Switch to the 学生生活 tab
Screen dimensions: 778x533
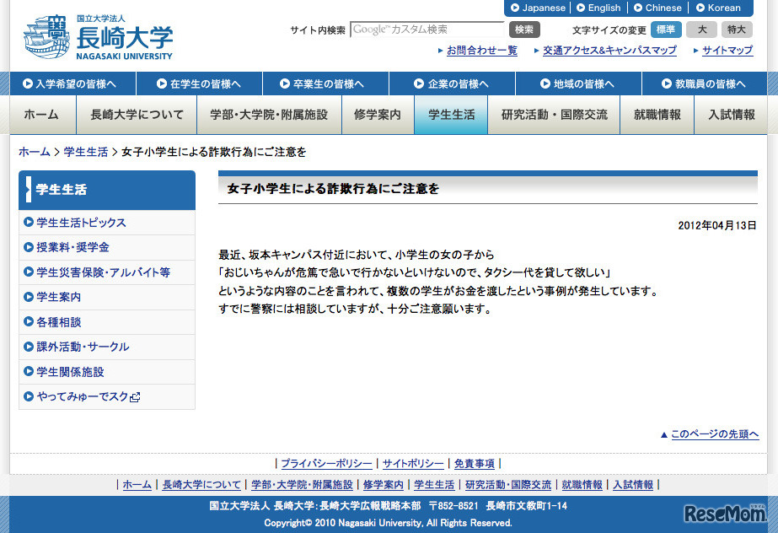450,114
